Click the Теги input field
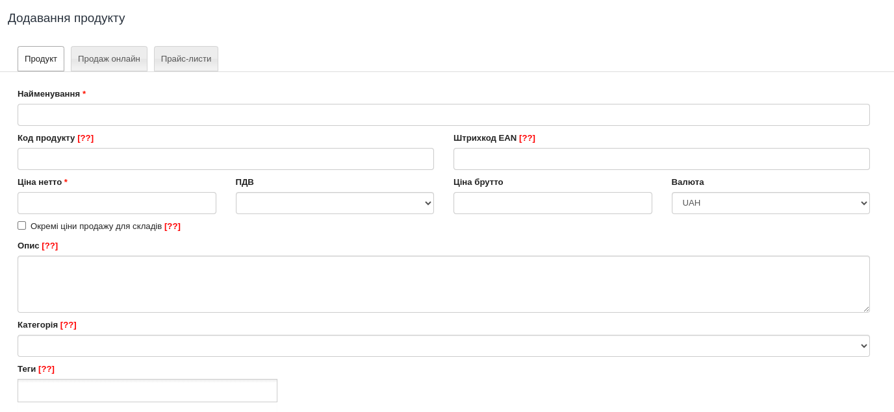Screen dimensions: 894x412 point(147,391)
